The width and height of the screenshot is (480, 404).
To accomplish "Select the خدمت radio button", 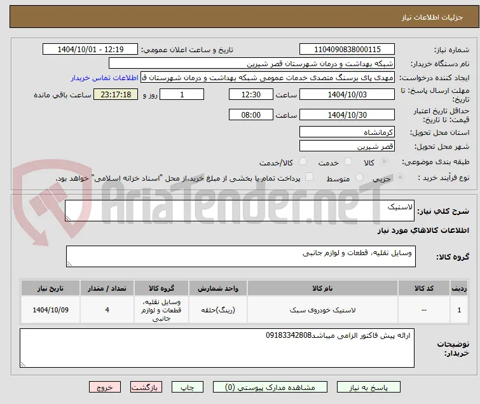I will pyautogui.click(x=348, y=162).
